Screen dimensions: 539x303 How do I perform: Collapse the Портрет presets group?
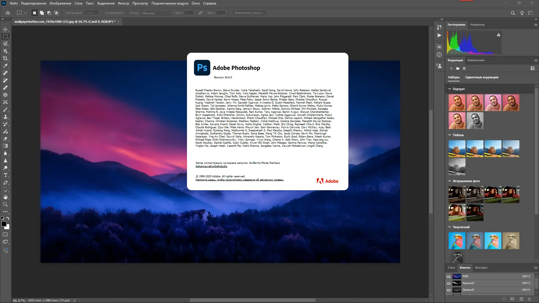[x=449, y=89]
